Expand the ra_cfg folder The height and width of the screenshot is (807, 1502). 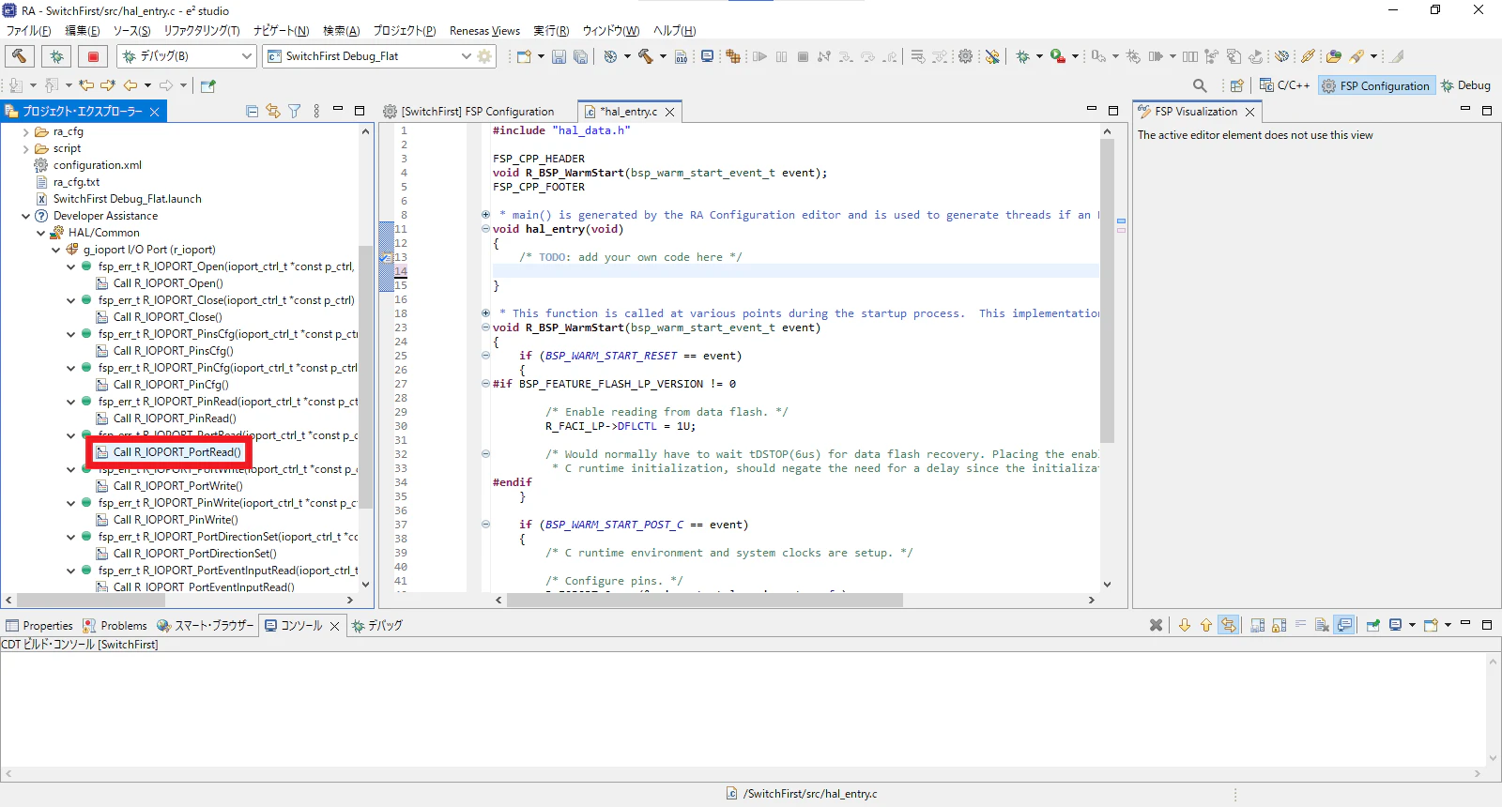(x=26, y=132)
